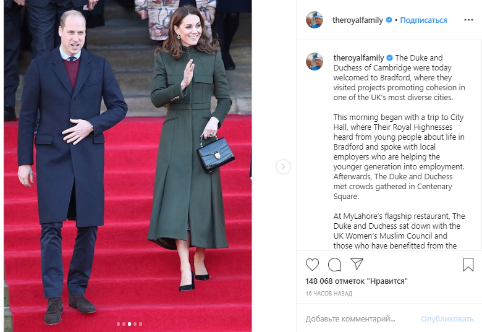Click the header theroyalfamily profile picture

click(314, 20)
